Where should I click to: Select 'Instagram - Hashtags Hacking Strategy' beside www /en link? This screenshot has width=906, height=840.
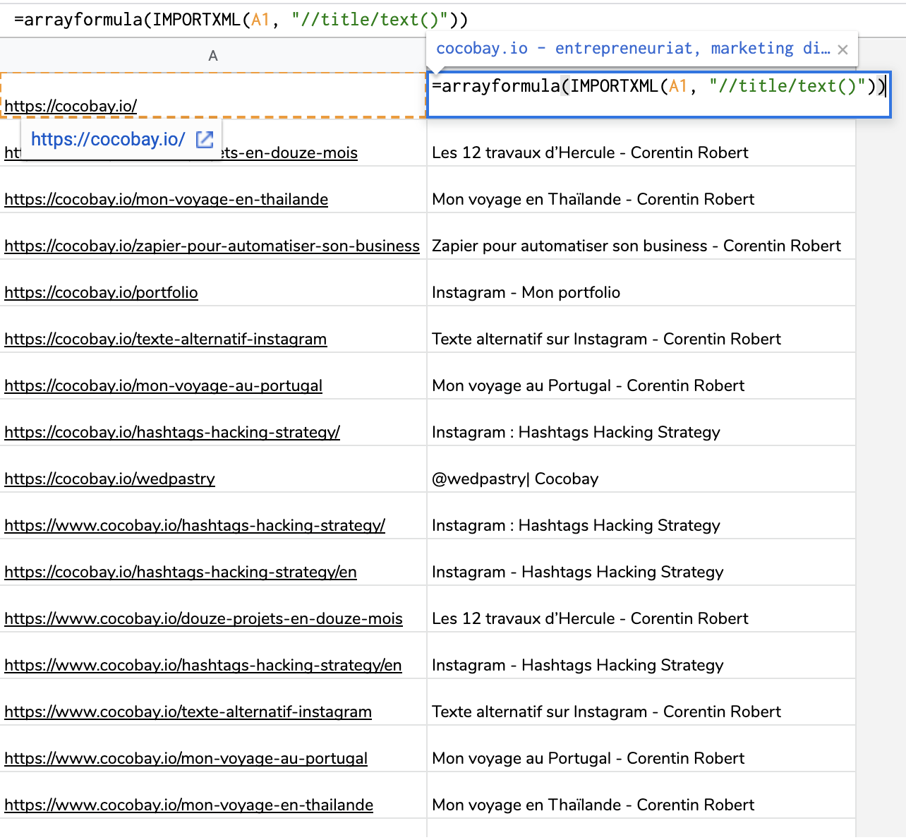pos(641,656)
